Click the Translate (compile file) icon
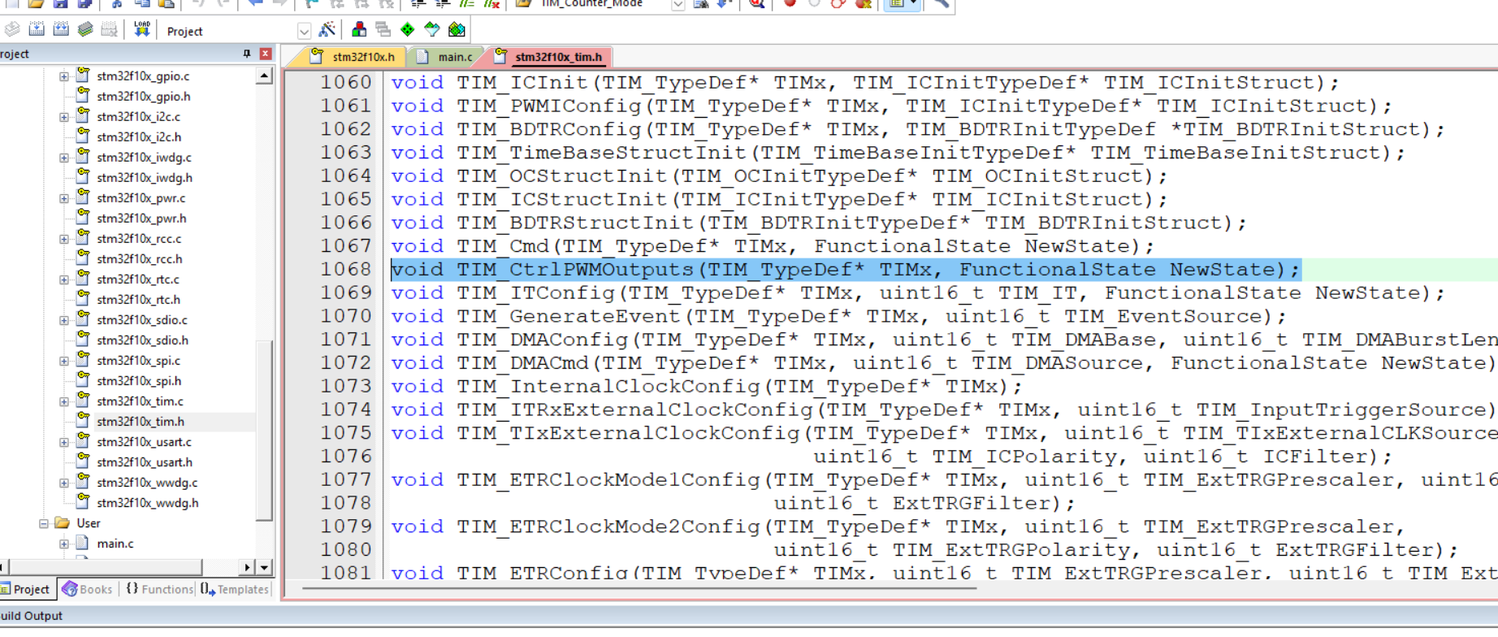Viewport: 1498px width, 637px height. tap(11, 30)
